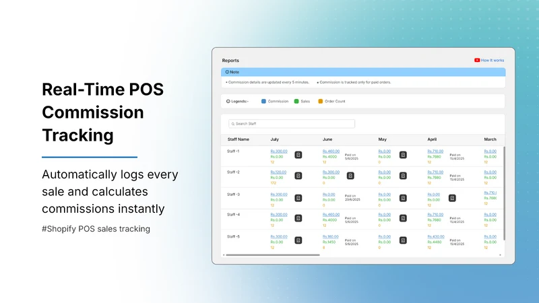The height and width of the screenshot is (303, 539).
Task: Open Staff-1 July commission Rs.300.00
Action: point(279,151)
